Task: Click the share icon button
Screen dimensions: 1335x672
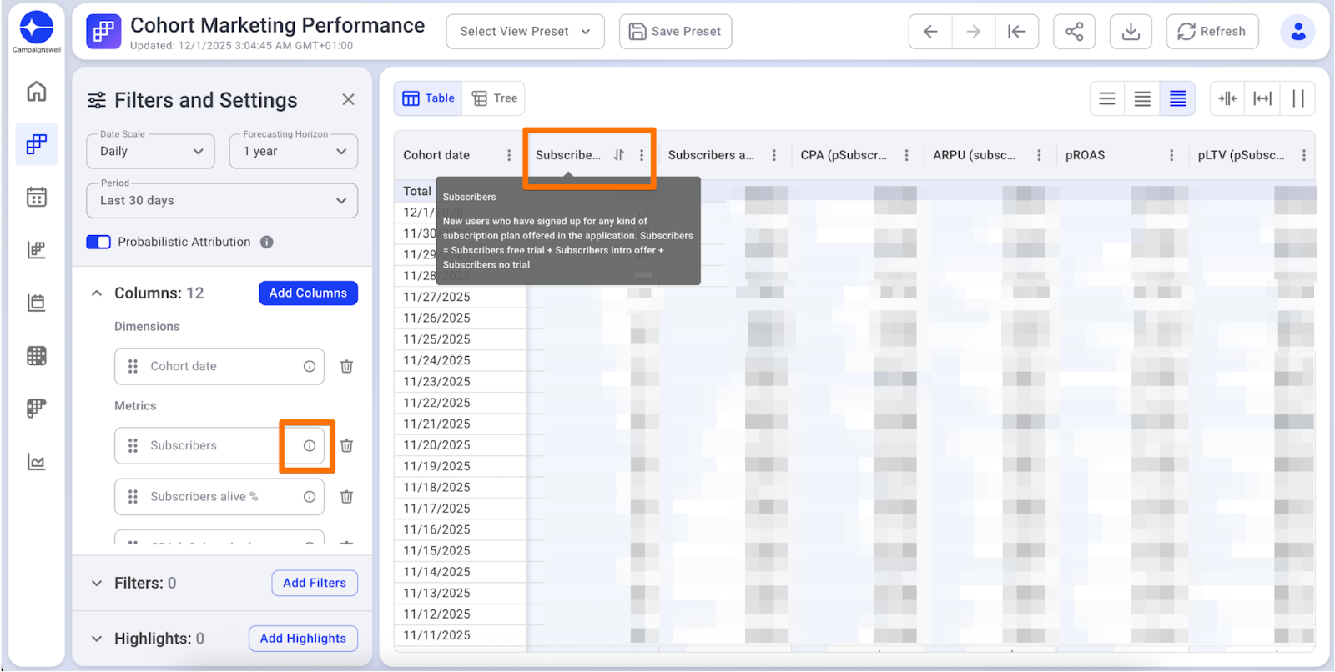Action: coord(1075,32)
